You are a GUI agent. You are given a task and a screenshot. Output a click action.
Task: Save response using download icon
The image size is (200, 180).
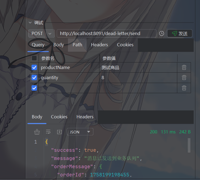[59, 132]
